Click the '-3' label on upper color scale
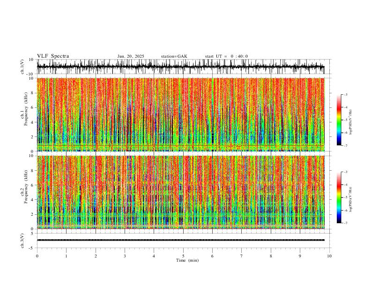The image size is (371, 287). tap(345, 94)
